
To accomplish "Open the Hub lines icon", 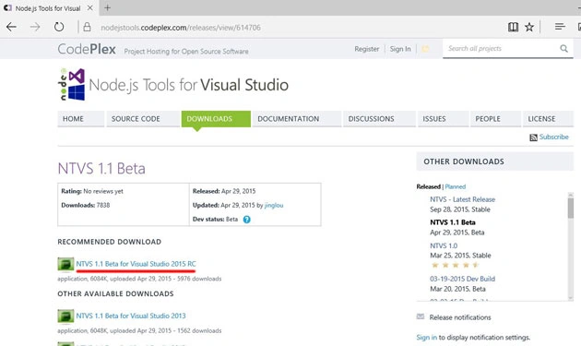I will point(560,27).
